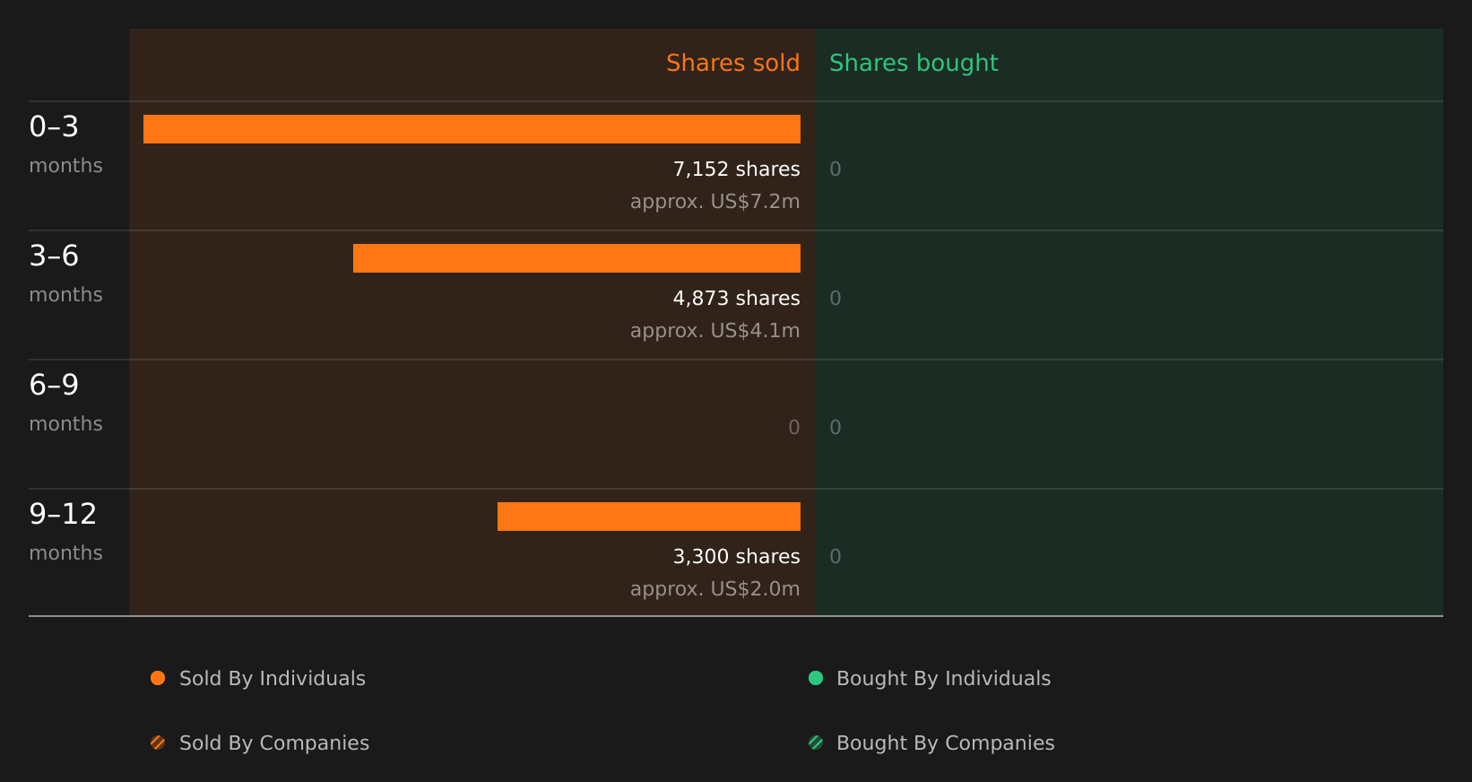Click the 4,873 shares value

(737, 299)
